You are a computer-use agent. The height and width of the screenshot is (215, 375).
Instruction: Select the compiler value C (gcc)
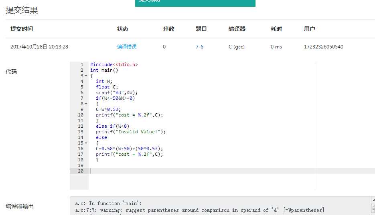pos(237,47)
